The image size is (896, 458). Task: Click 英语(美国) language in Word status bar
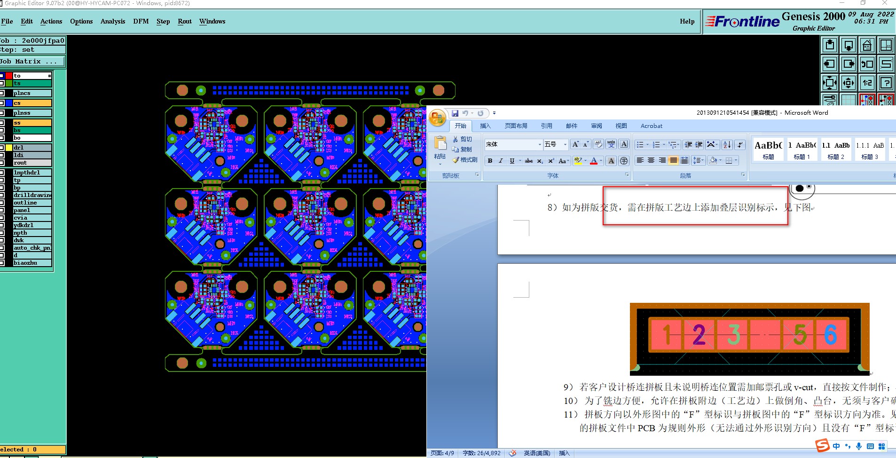point(537,453)
